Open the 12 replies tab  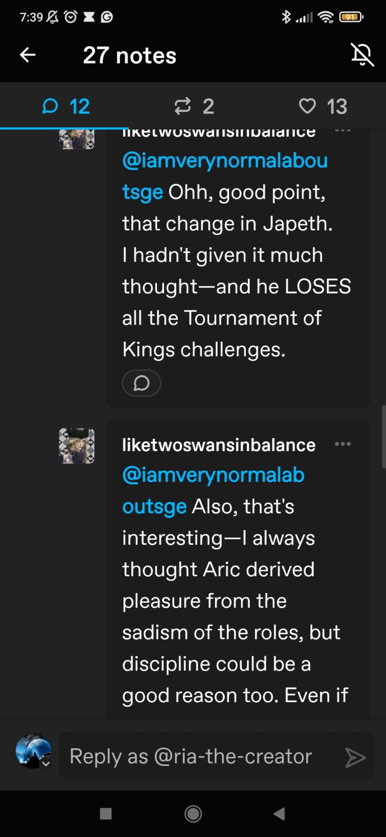pos(66,106)
